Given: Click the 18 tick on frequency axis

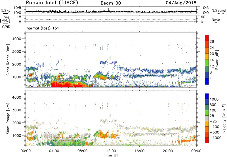Looking at the screenshot, I should tap(19, 17).
